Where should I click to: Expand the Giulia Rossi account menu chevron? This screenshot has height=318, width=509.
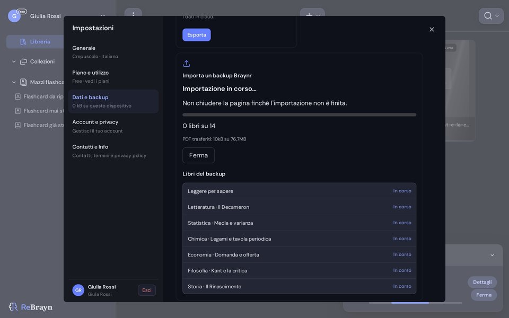click(x=102, y=16)
